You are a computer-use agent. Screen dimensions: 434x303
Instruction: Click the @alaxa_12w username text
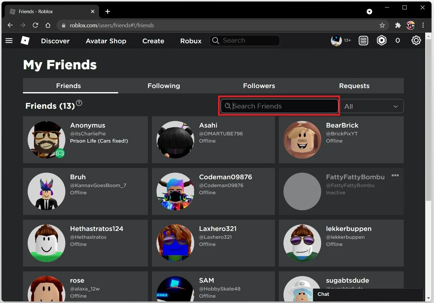click(85, 289)
